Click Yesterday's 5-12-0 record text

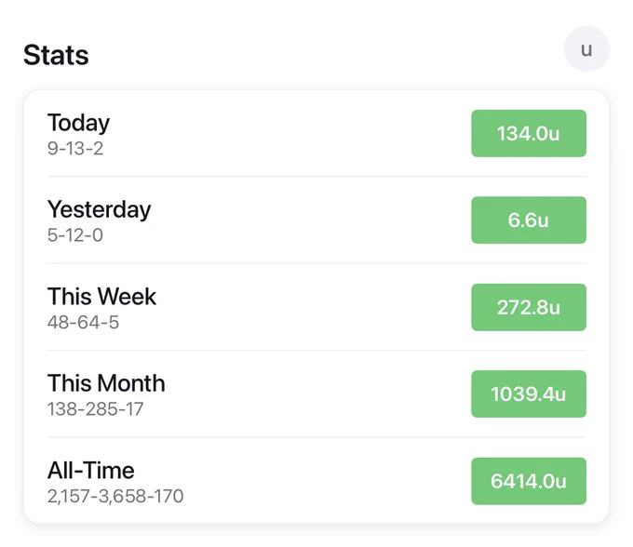(75, 235)
